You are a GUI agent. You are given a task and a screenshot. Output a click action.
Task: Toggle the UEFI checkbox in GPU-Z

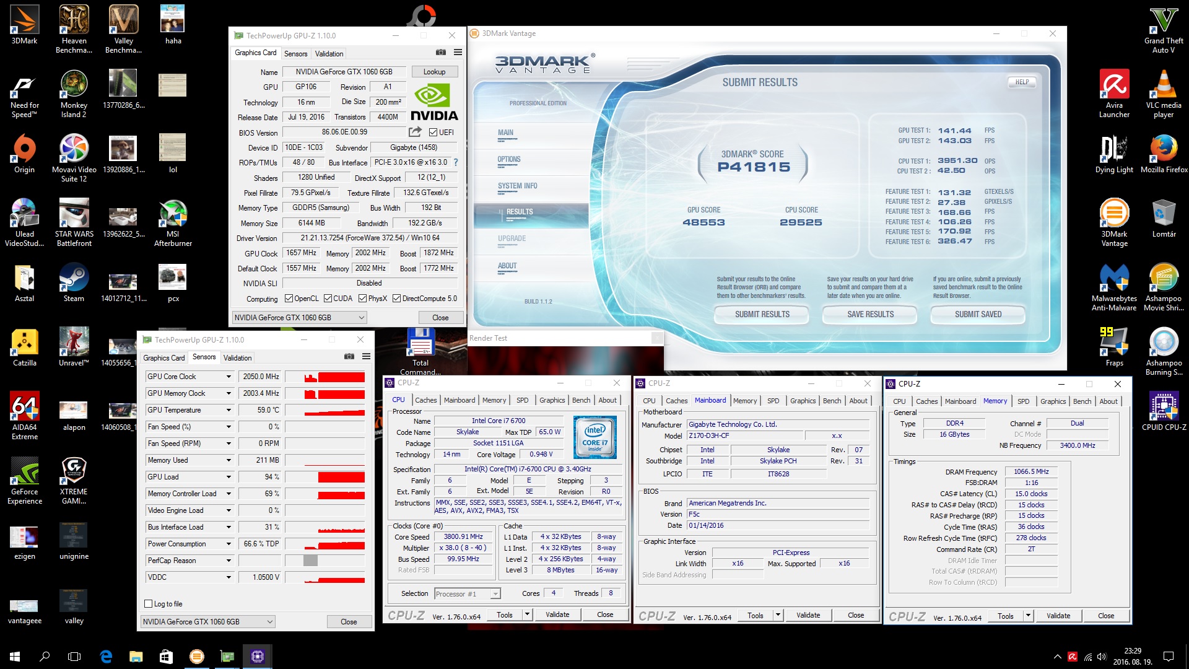click(x=433, y=132)
